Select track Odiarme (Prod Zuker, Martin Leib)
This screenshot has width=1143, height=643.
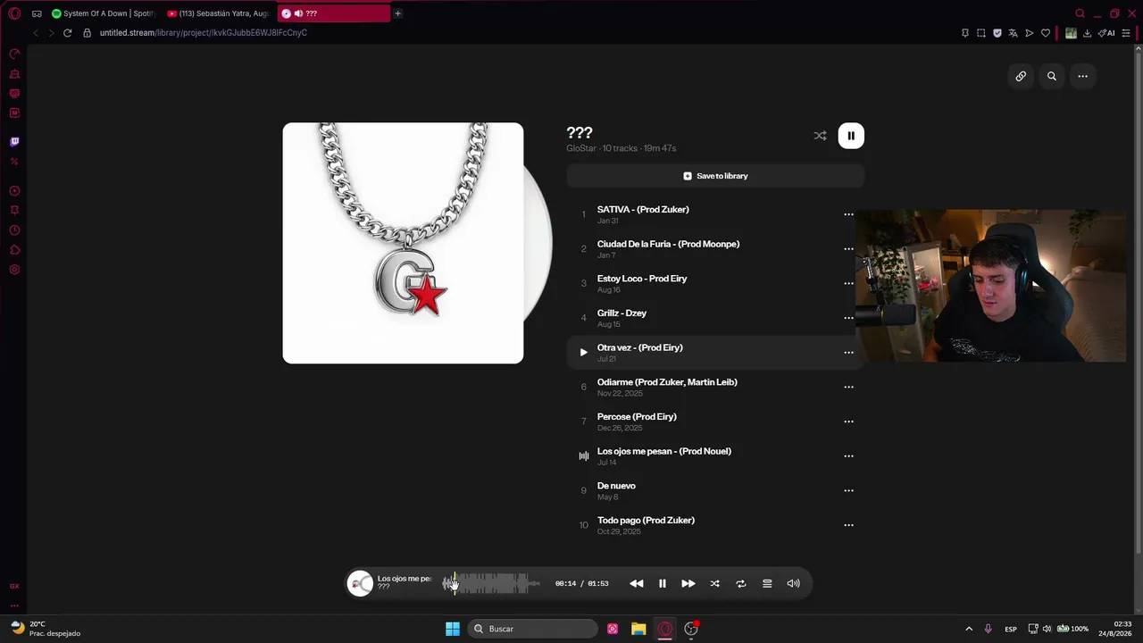(715, 387)
